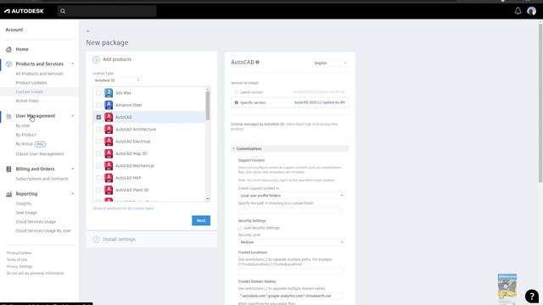Image resolution: width=543 pixels, height=305 pixels.
Task: Click the AutoCAD Mechanical product icon
Action: (109, 166)
